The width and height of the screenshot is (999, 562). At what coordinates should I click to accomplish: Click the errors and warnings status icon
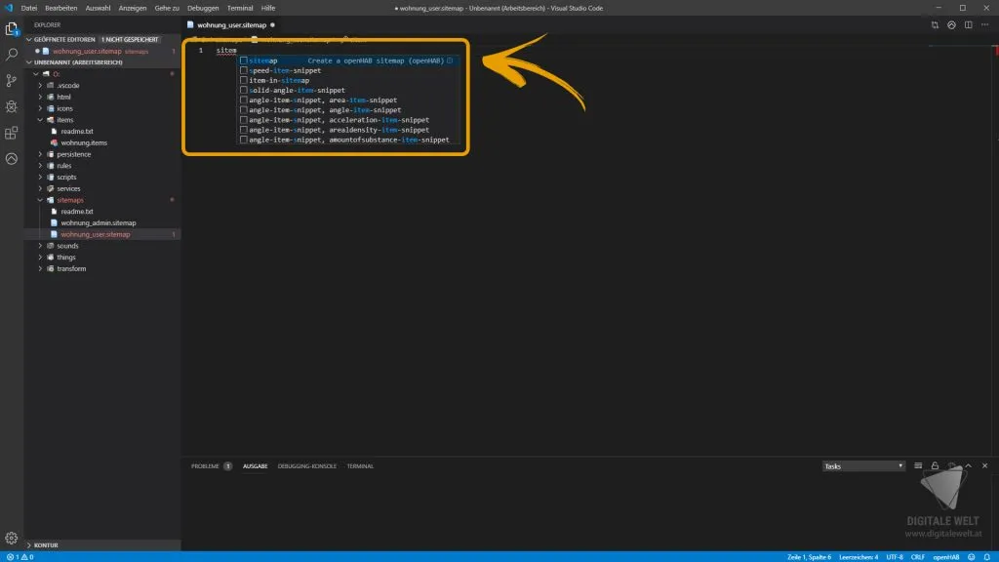(20, 557)
